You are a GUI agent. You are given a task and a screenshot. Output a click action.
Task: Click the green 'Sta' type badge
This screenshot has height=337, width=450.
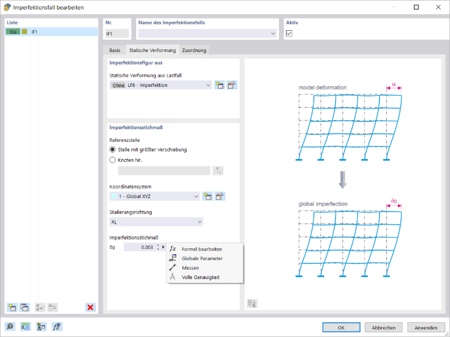click(13, 31)
